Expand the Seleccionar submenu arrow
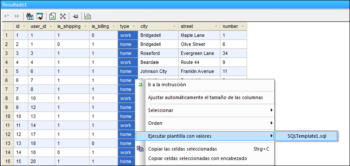This screenshot has width=350, height=166. [x=271, y=110]
